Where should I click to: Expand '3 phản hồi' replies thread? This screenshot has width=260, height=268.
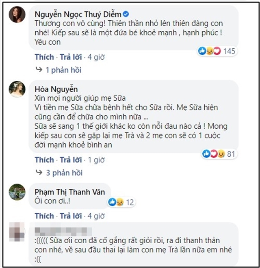(x=64, y=173)
